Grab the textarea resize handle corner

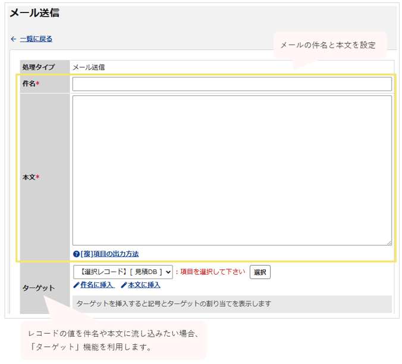(389, 242)
